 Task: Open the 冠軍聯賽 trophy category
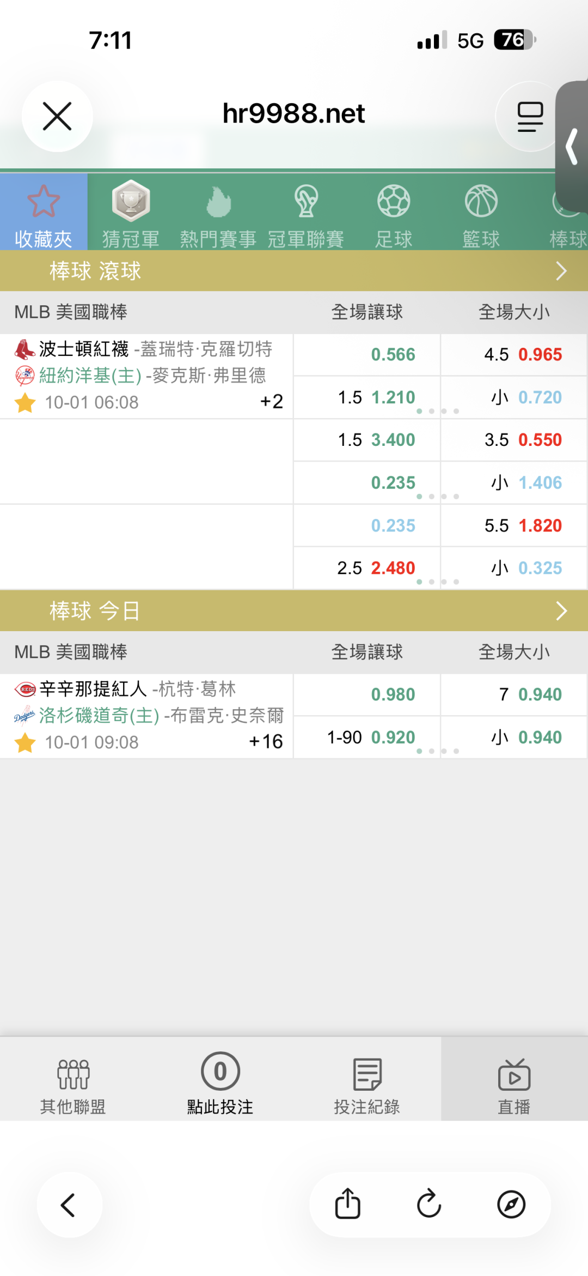click(306, 214)
